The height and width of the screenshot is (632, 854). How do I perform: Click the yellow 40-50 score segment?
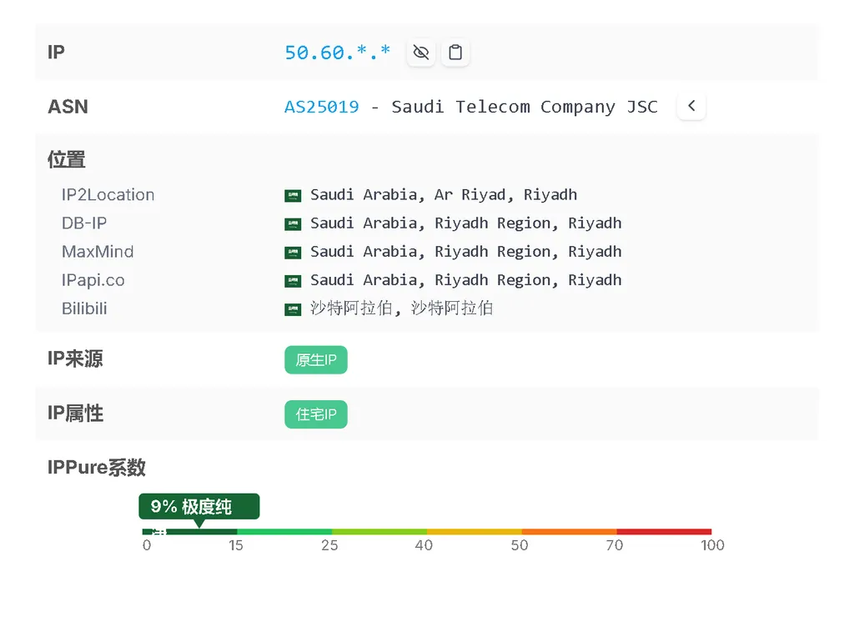point(474,531)
